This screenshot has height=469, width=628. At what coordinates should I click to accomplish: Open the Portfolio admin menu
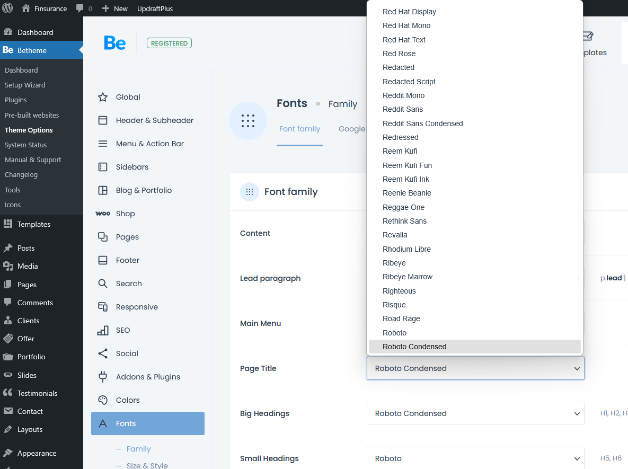coord(41,357)
